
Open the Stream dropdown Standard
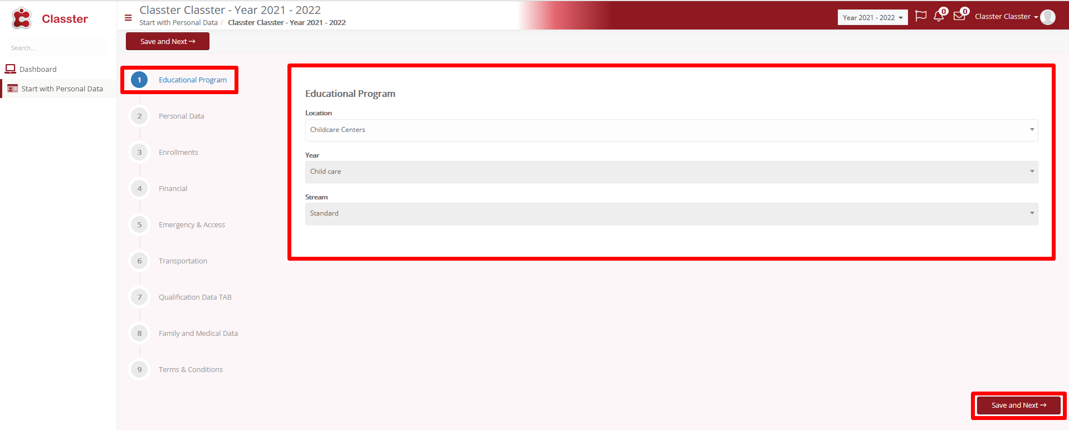pyautogui.click(x=671, y=213)
